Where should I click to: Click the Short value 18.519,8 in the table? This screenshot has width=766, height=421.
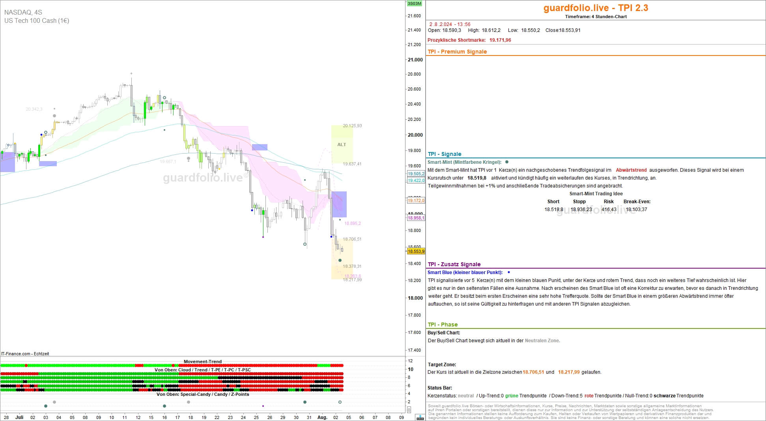coord(554,210)
